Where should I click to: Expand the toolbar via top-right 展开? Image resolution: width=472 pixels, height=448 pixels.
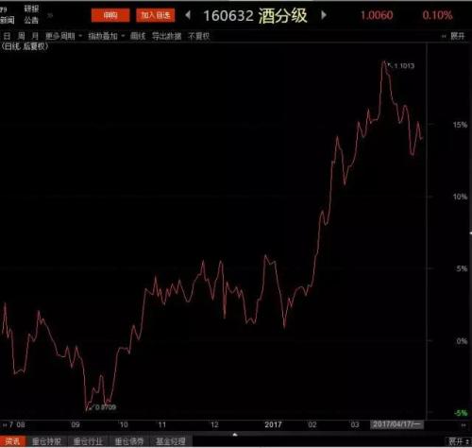click(x=454, y=36)
